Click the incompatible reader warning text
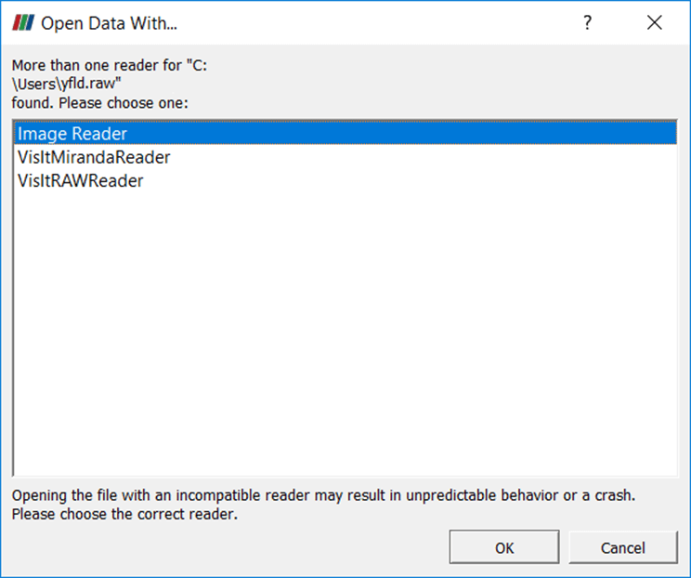The image size is (691, 578). pos(323,495)
